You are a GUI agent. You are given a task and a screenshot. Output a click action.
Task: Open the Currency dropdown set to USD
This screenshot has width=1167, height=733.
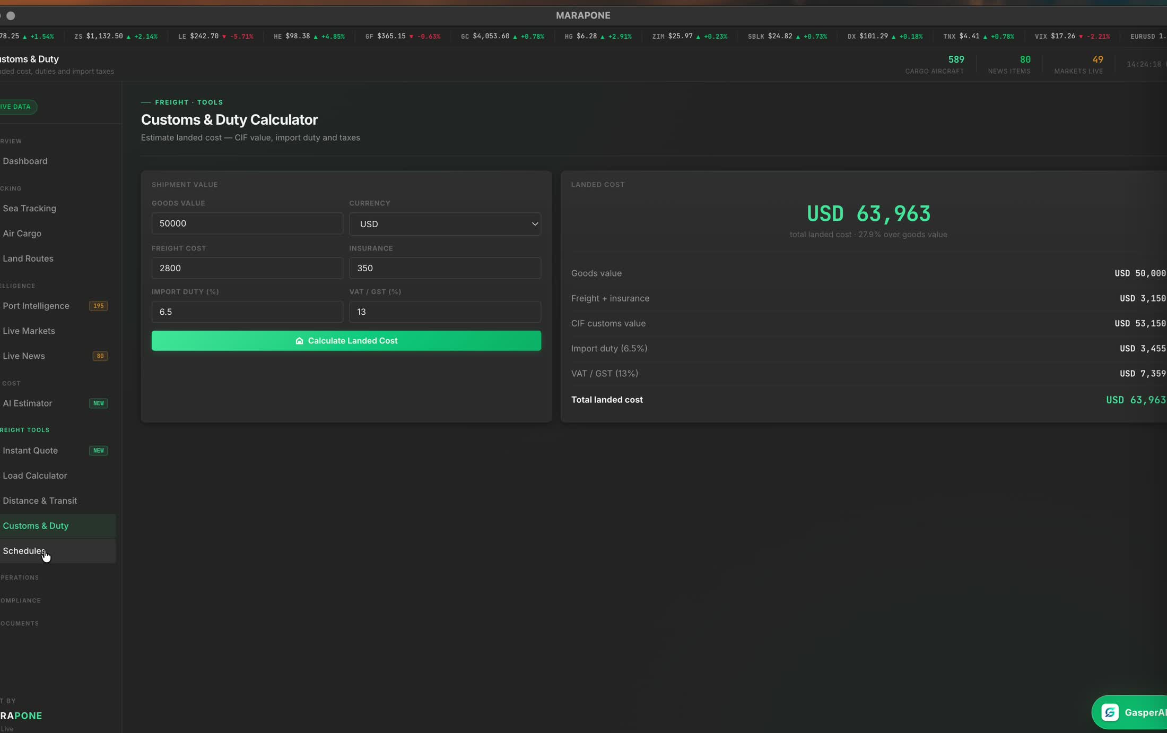445,224
